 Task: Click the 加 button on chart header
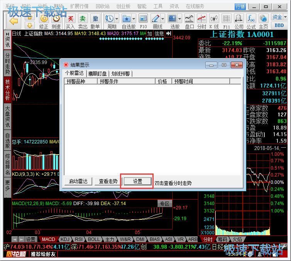tap(150, 34)
